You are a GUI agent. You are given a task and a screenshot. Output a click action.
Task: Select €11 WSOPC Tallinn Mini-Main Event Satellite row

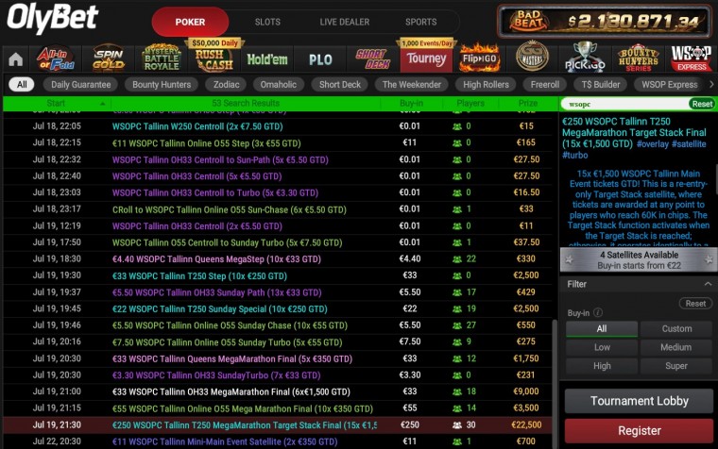pos(278,441)
